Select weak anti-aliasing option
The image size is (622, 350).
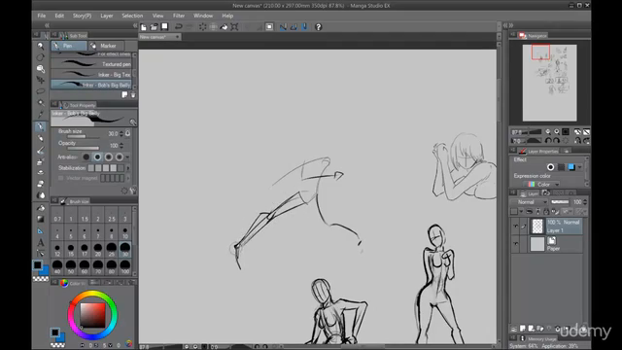click(x=97, y=157)
